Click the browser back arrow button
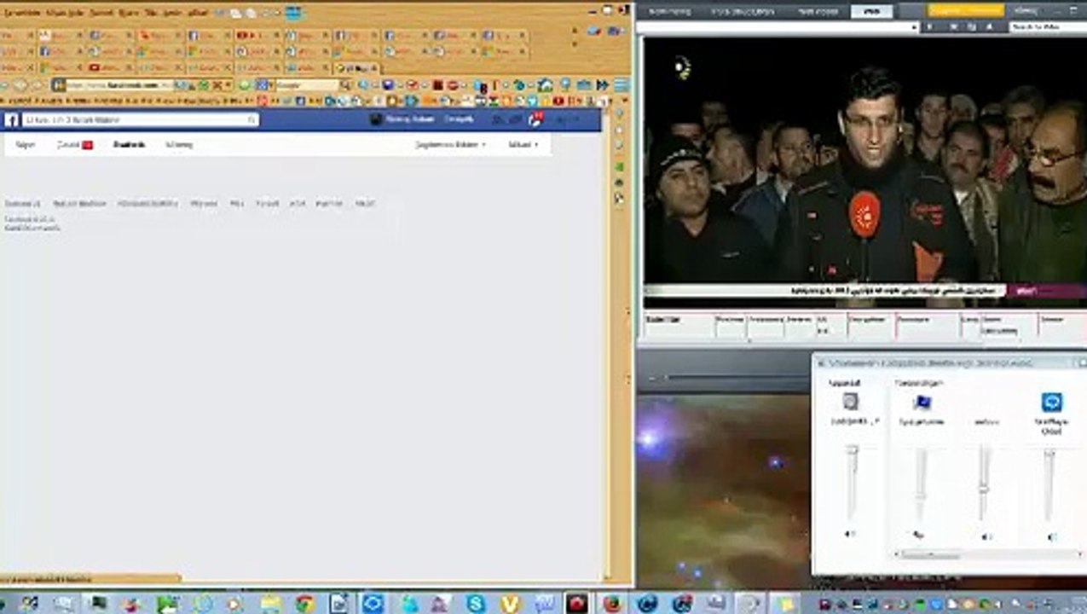The width and height of the screenshot is (1087, 614). click(19, 85)
